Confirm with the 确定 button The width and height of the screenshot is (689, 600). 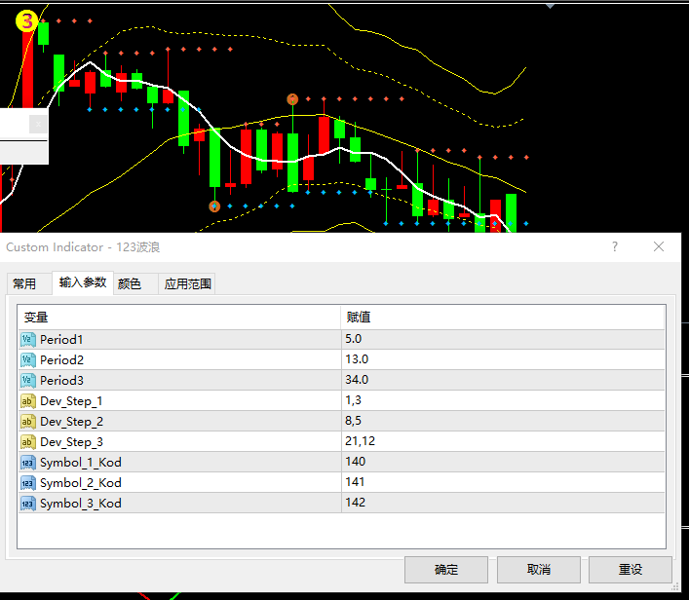coord(446,570)
